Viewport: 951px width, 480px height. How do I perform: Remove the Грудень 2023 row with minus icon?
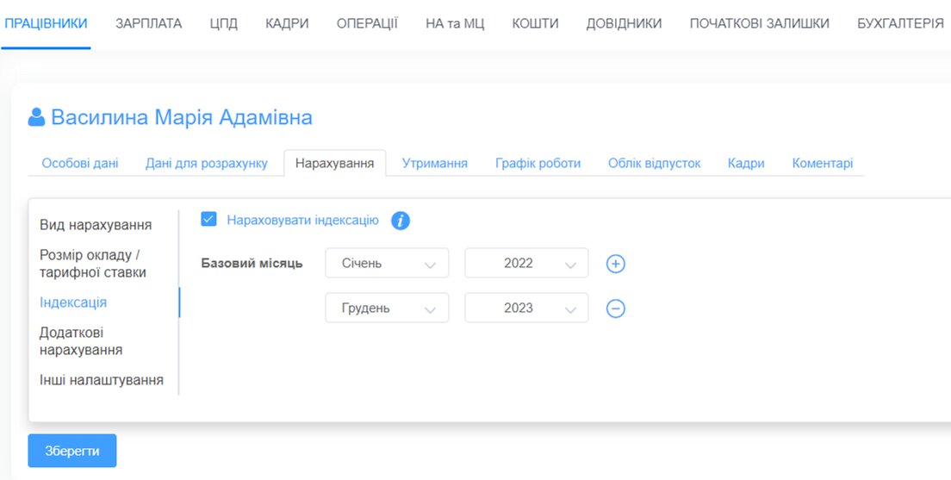(616, 309)
